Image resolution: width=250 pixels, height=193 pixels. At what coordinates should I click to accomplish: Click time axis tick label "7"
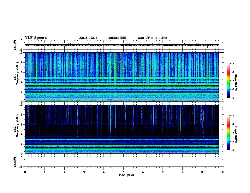(x=163, y=172)
